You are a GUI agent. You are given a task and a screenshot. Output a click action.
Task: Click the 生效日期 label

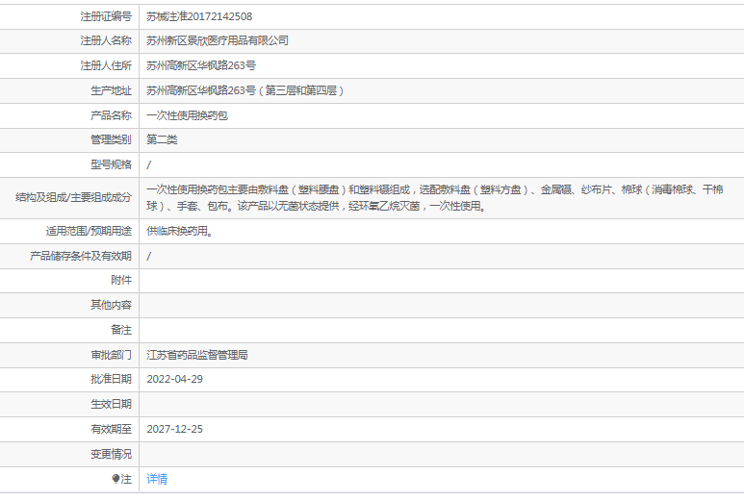(x=111, y=404)
